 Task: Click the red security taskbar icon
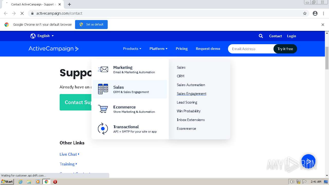[x=55, y=182]
